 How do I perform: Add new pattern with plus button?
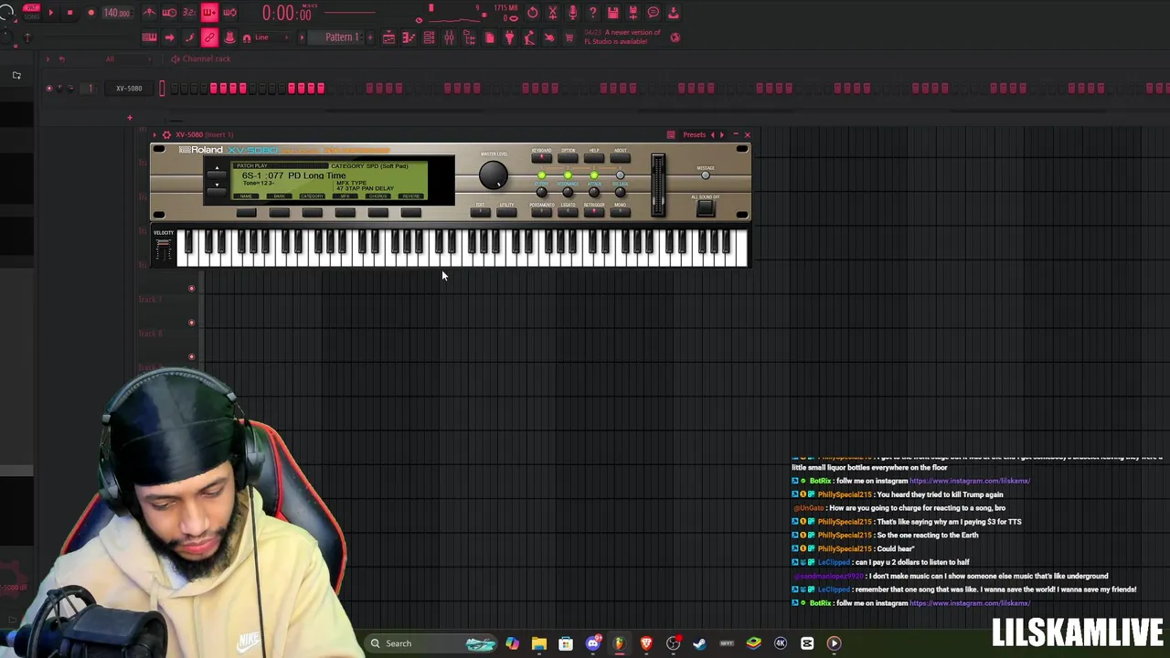(370, 37)
